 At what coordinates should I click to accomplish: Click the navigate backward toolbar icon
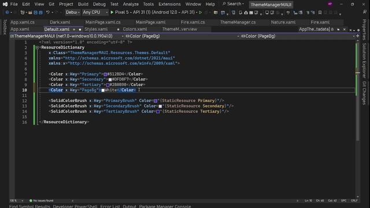click(x=7, y=13)
